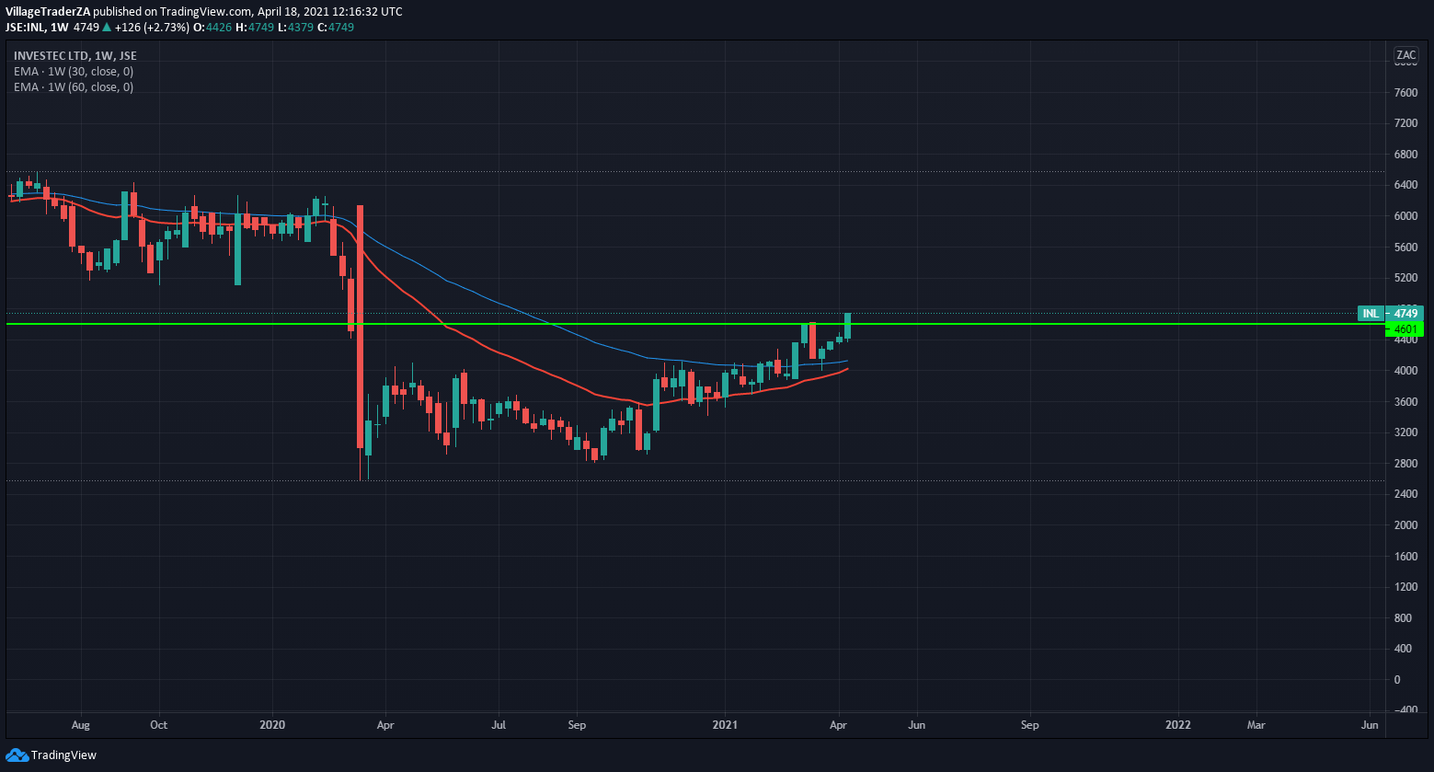Click the 2000 level on price axis
This screenshot has height=772, width=1434.
coord(1405,525)
